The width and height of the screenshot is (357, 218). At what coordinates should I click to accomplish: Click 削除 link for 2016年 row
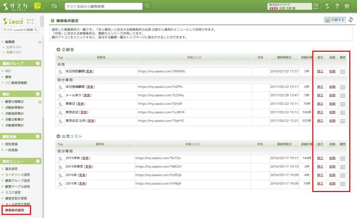(x=332, y=175)
